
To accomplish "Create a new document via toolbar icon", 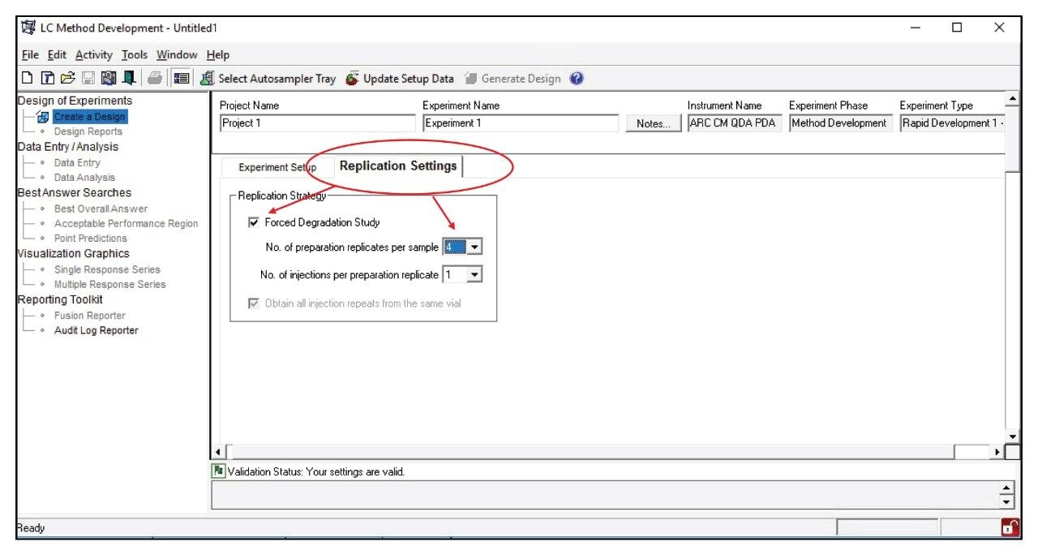I will [28, 78].
